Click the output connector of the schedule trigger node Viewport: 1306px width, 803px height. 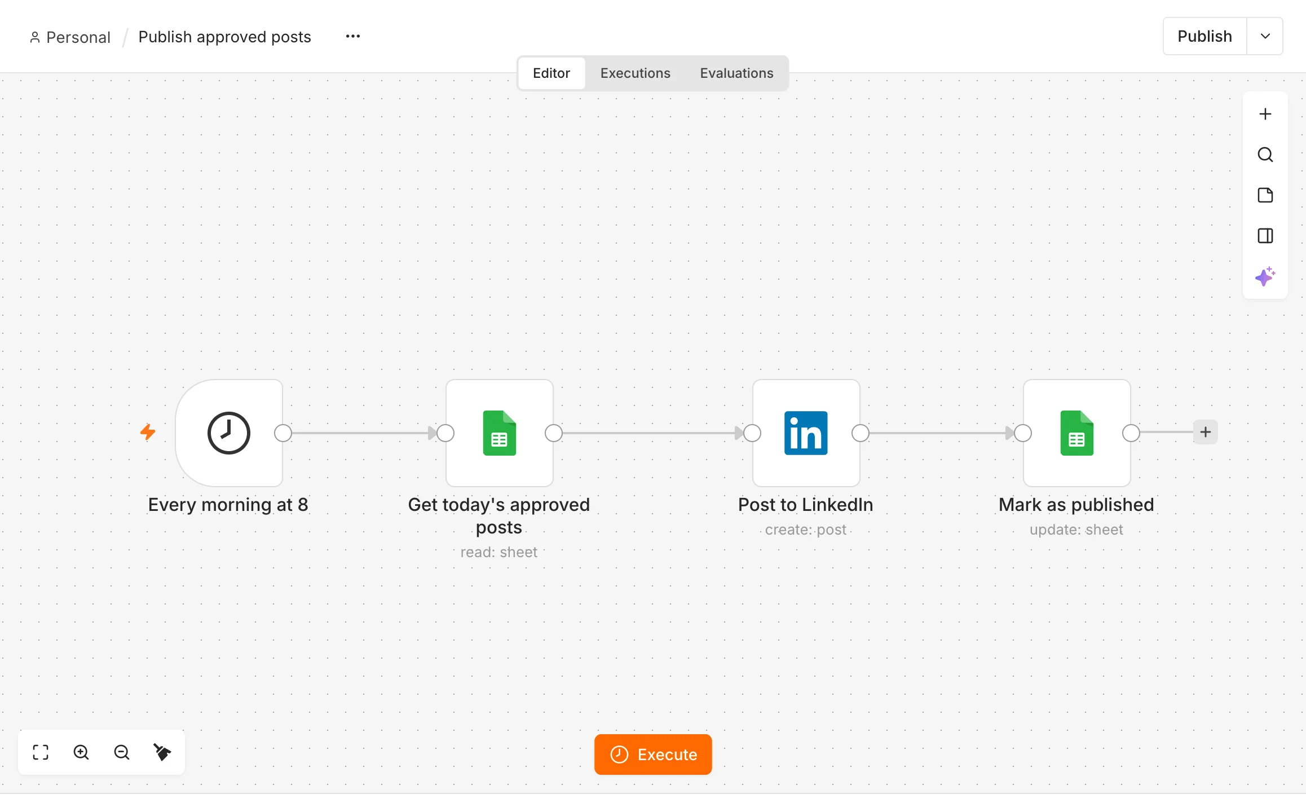(283, 433)
